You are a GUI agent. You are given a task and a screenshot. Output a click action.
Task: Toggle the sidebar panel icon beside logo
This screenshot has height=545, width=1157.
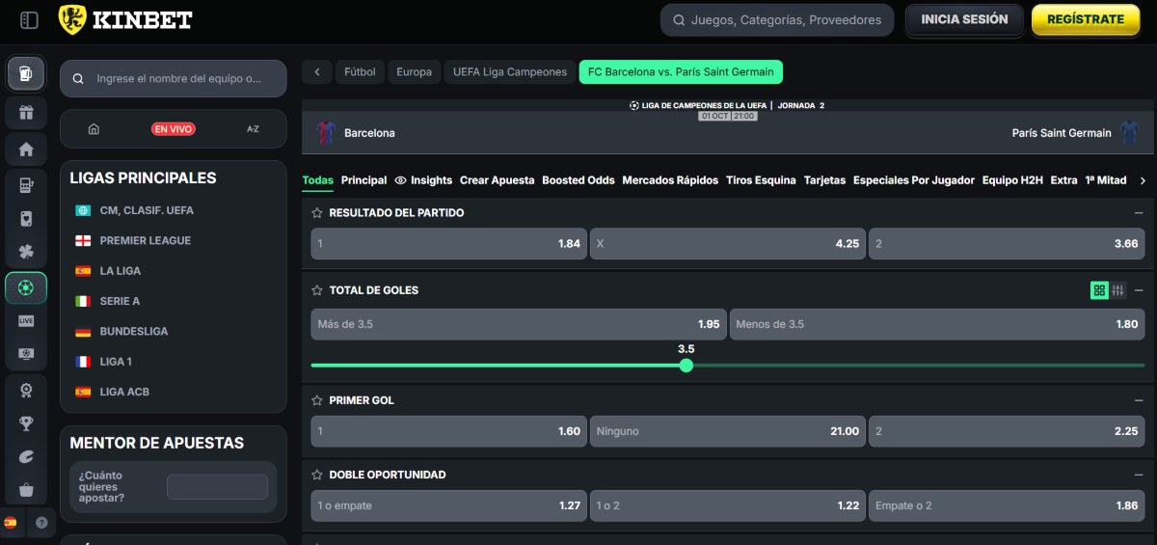point(29,19)
